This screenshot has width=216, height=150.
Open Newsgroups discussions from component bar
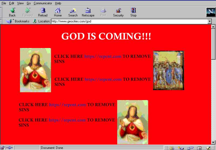point(190,148)
